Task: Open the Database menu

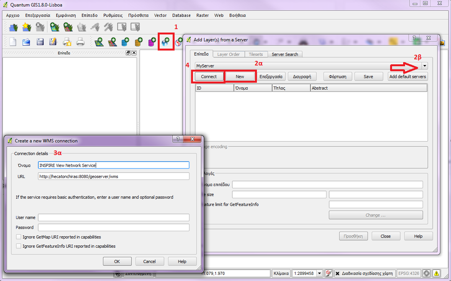Action: tap(181, 15)
